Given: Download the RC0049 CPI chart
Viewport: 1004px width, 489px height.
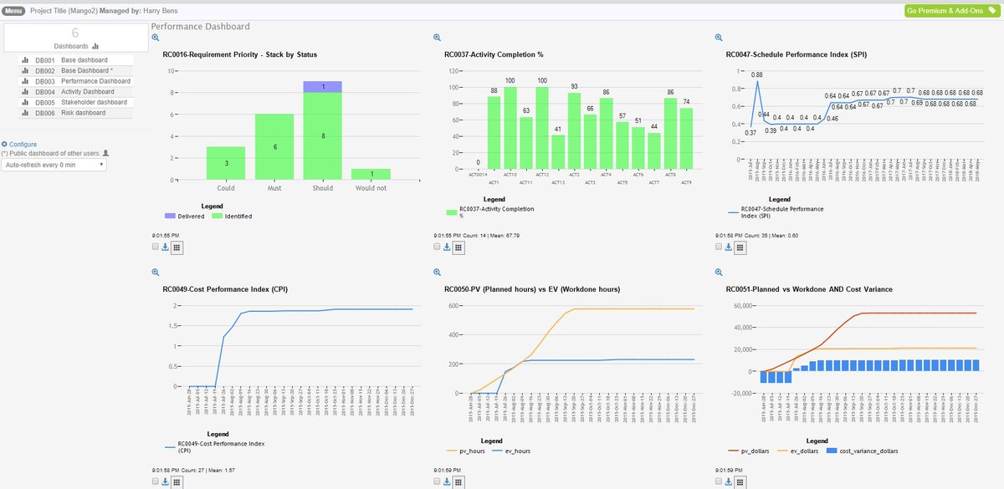Looking at the screenshot, I should point(165,481).
